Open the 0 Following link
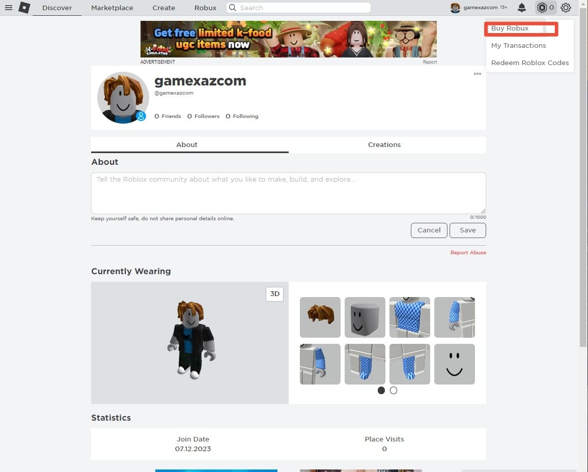 click(242, 116)
